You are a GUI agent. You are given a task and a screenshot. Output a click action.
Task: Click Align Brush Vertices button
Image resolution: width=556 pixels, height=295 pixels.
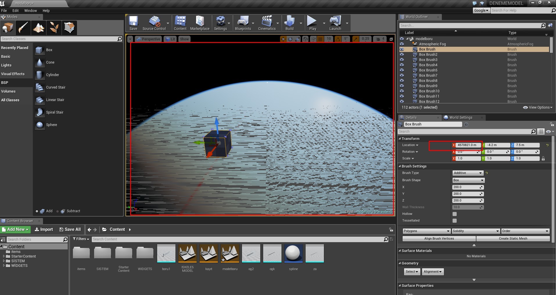(439, 239)
